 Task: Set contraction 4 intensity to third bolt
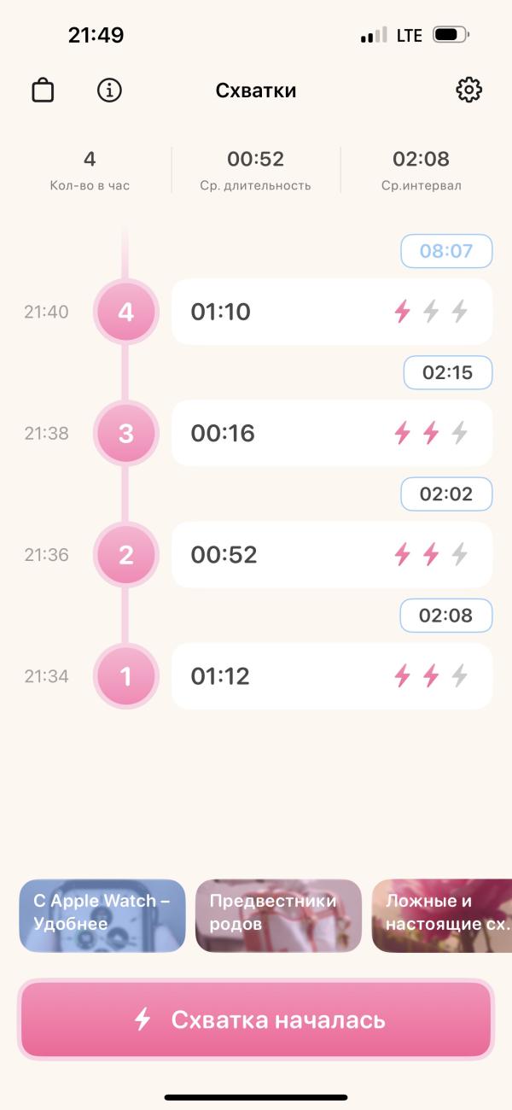coord(460,312)
